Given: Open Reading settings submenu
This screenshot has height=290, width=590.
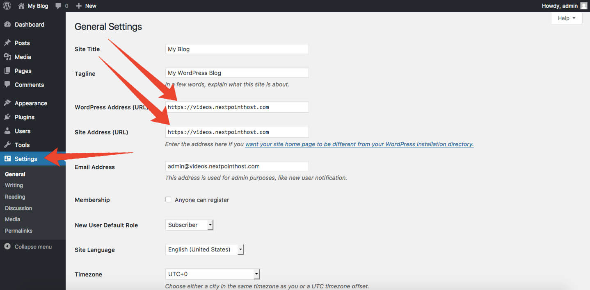Looking at the screenshot, I should point(15,197).
